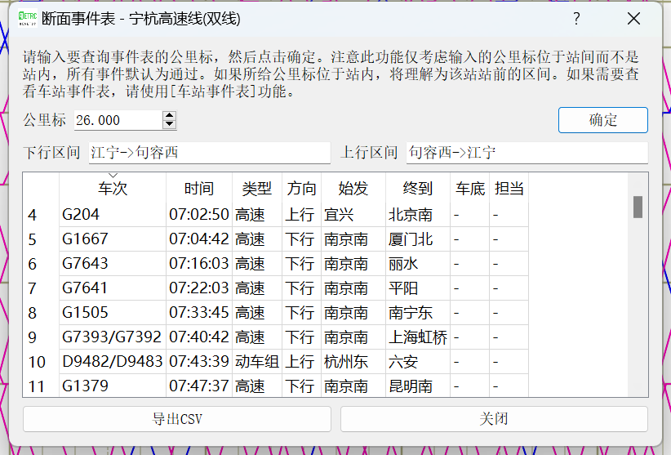Image resolution: width=671 pixels, height=455 pixels.
Task: Close the window with the X icon
Action: 633,19
